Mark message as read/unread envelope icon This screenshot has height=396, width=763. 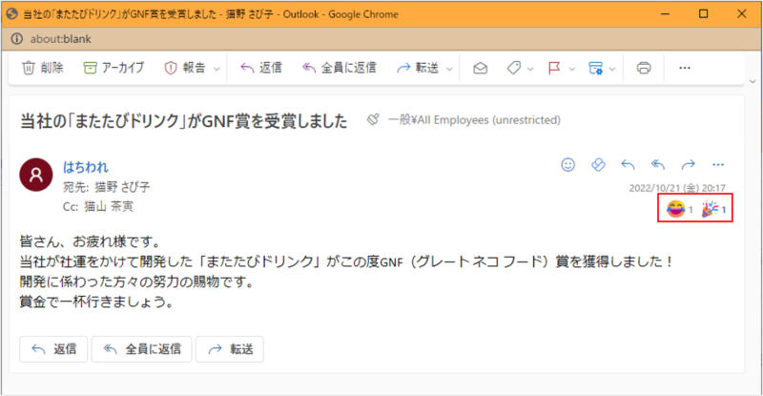(x=482, y=68)
